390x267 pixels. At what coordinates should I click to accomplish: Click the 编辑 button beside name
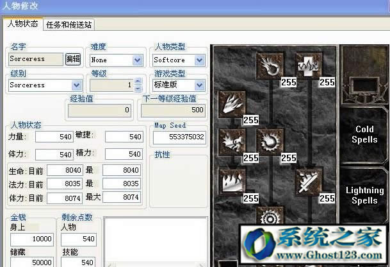coord(73,59)
